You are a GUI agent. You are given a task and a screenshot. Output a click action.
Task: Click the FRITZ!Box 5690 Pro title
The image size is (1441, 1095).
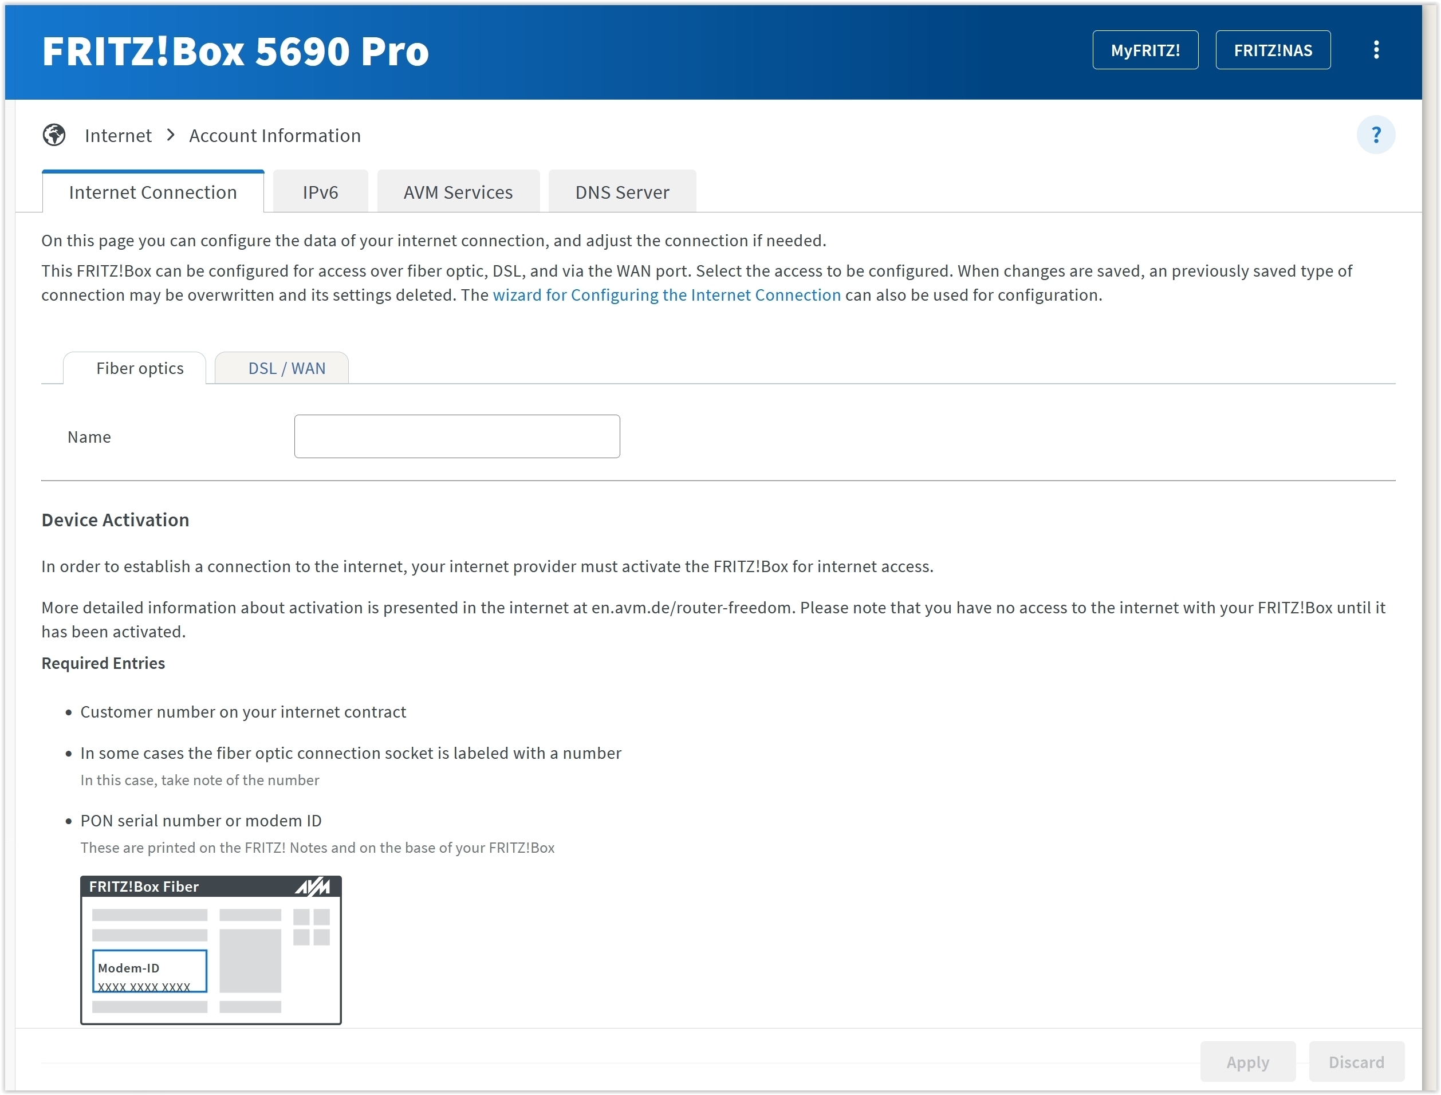[x=235, y=52]
